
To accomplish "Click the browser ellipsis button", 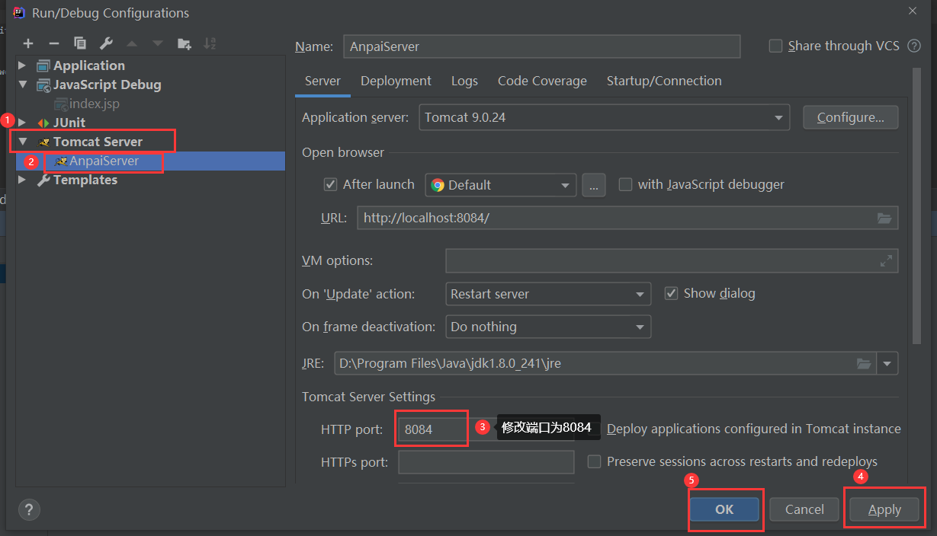I will coord(594,185).
